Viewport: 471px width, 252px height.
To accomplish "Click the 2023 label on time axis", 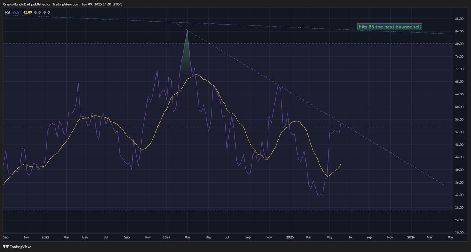I will pos(45,237).
